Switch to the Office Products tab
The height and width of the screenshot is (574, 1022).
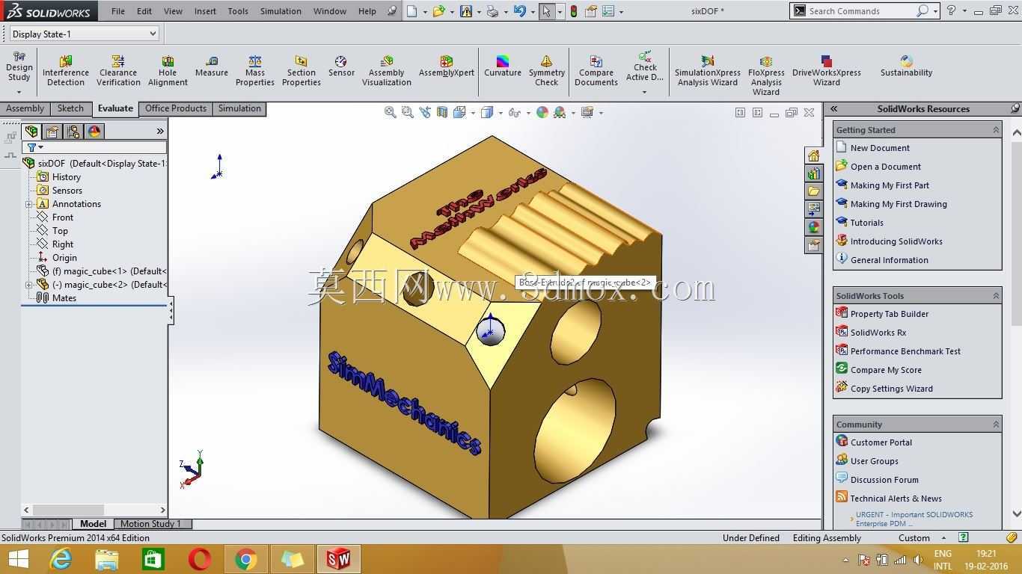(176, 108)
